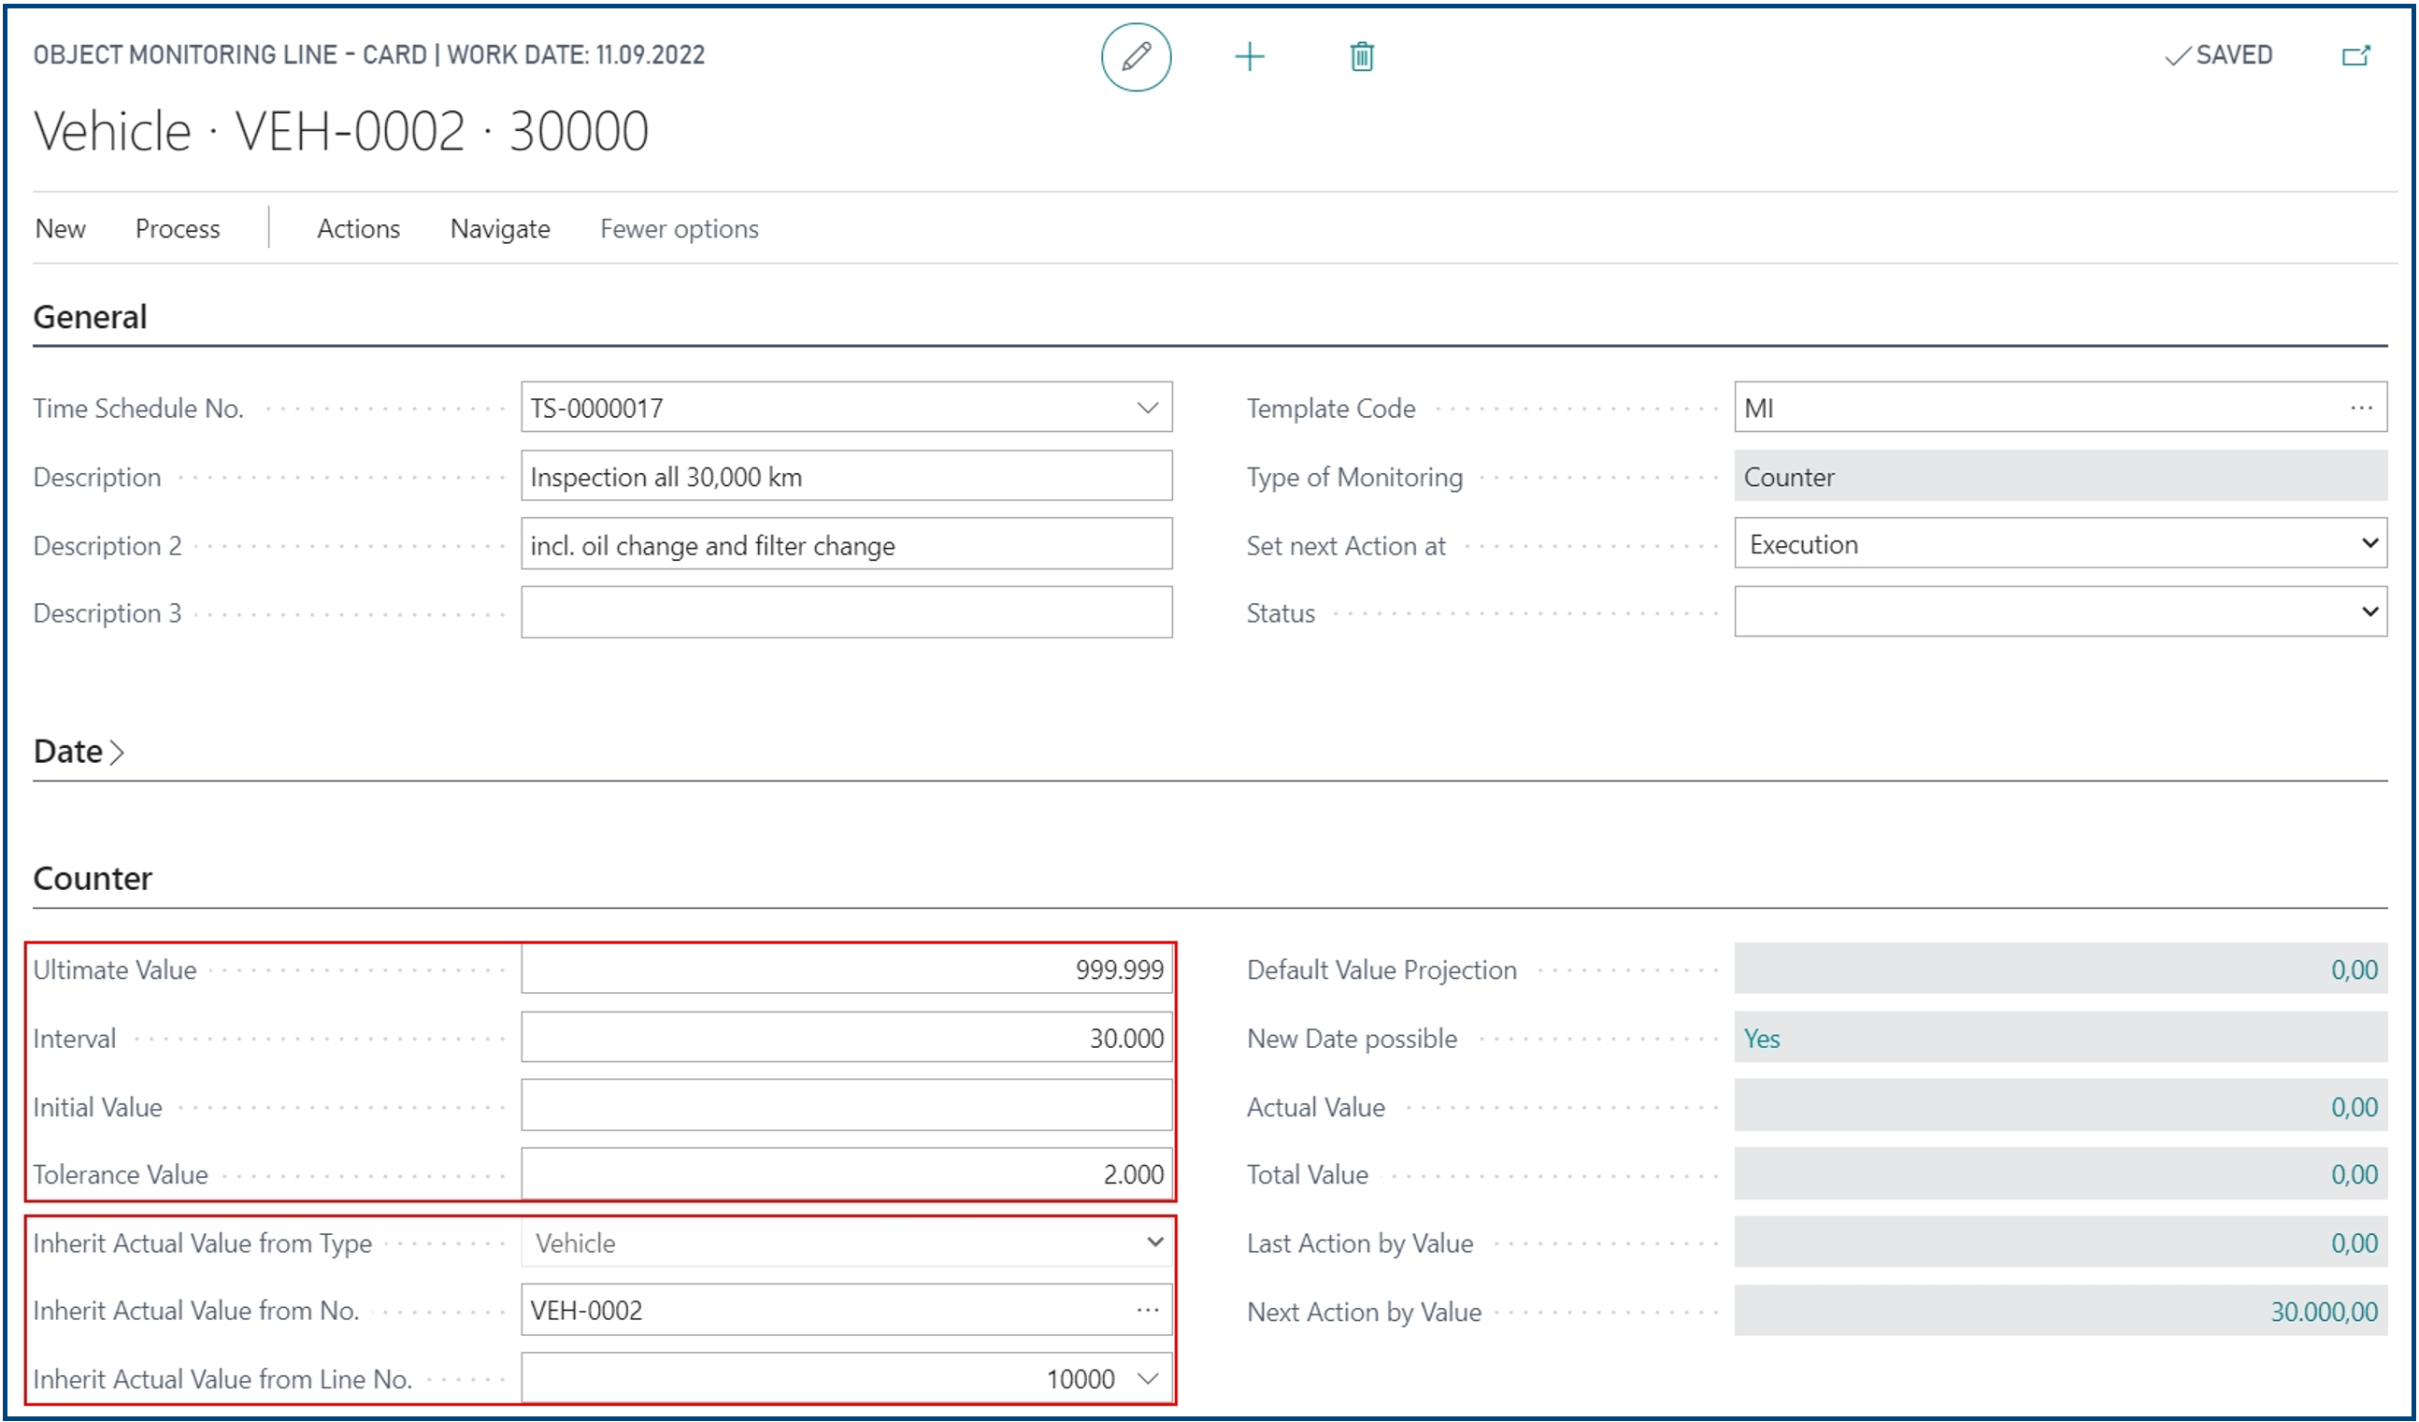Click the pencil edit icon
Image resolution: width=2419 pixels, height=1422 pixels.
(x=1136, y=57)
